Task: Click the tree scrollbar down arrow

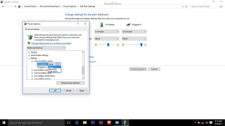Action: (83, 78)
